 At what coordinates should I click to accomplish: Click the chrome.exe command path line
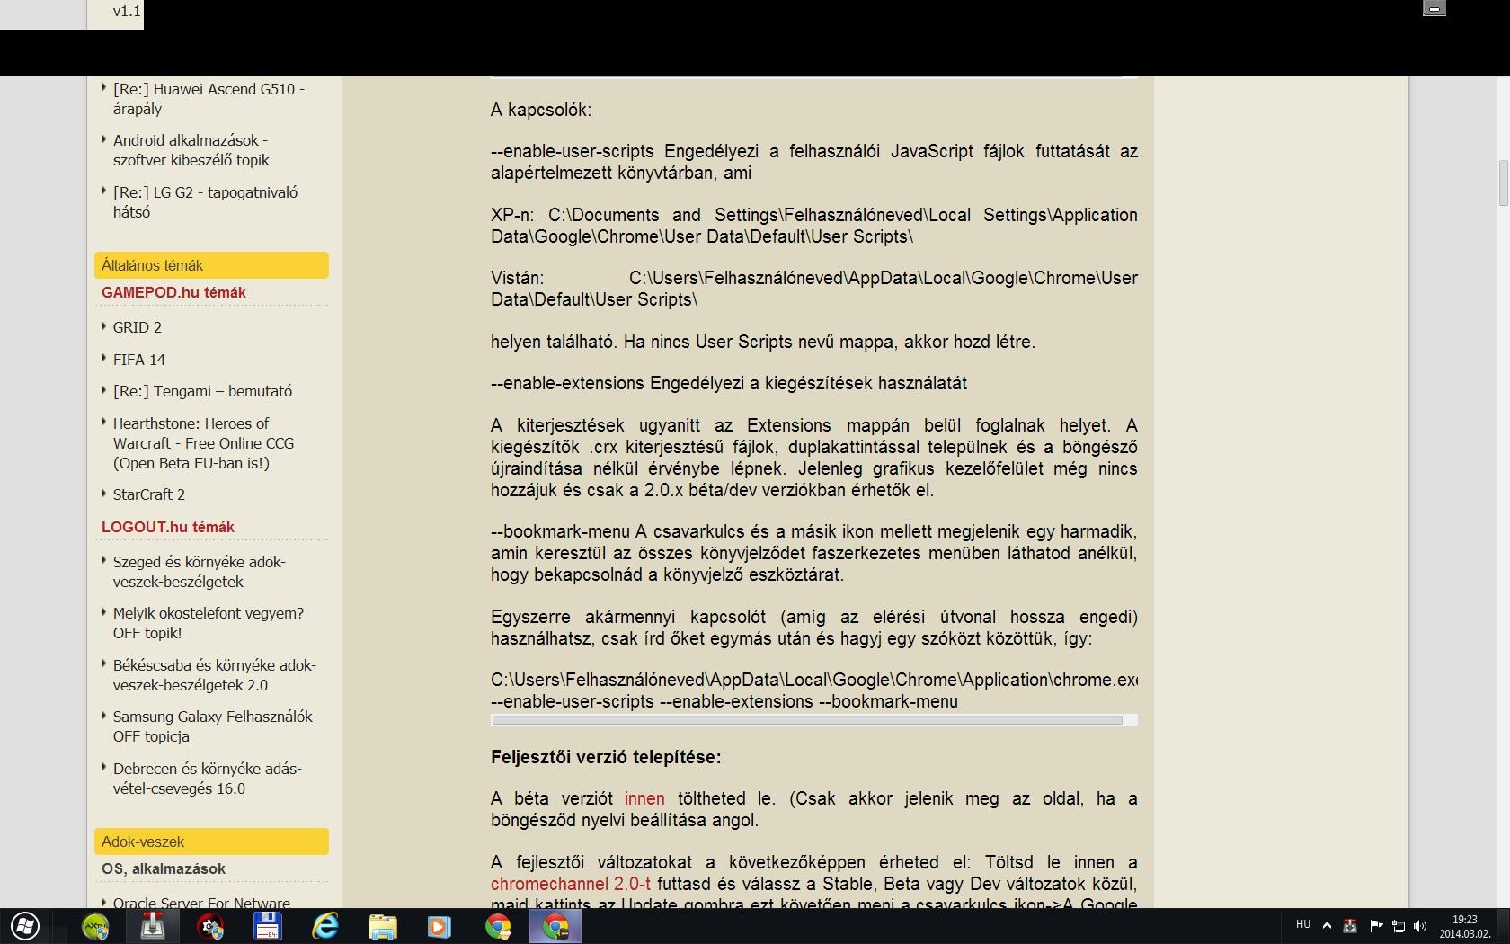[814, 680]
